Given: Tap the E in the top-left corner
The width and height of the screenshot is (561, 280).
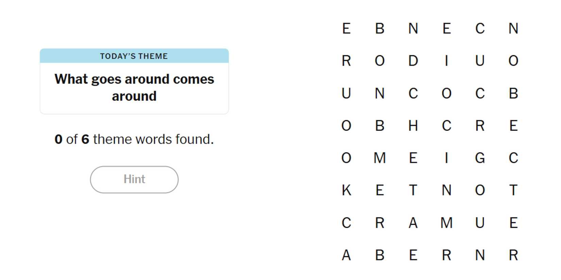Looking at the screenshot, I should 346,29.
